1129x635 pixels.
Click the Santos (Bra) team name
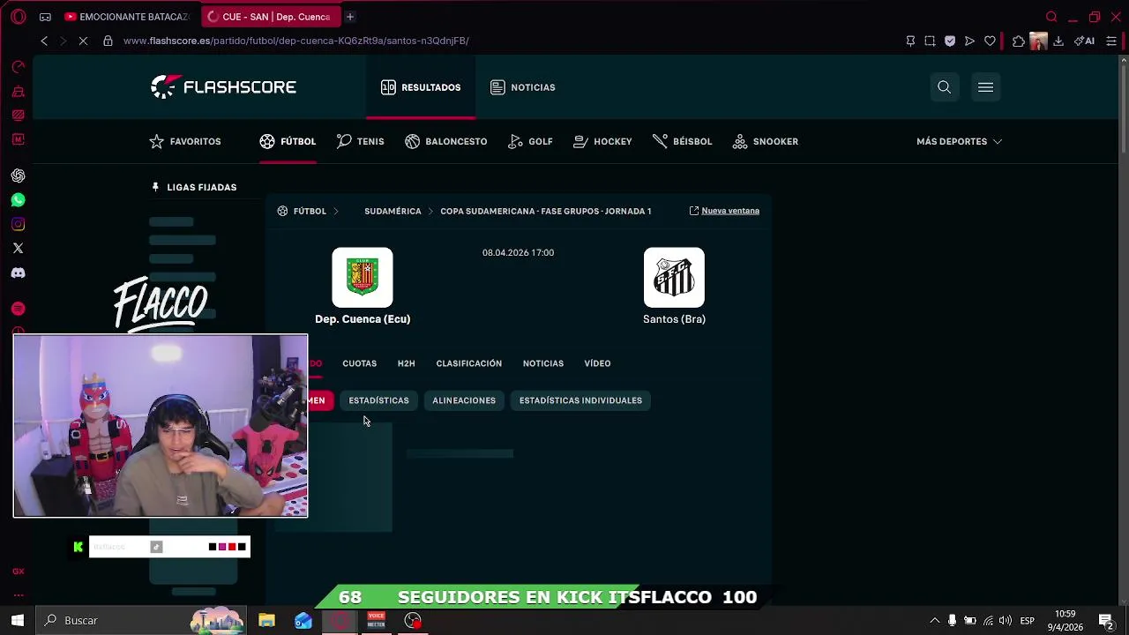(x=674, y=319)
